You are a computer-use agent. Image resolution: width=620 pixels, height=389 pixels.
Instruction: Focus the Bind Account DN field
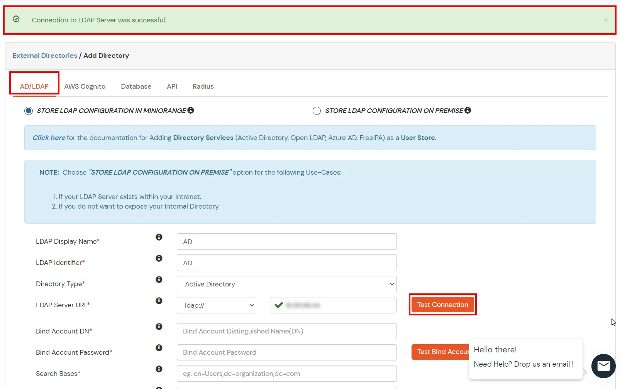286,331
